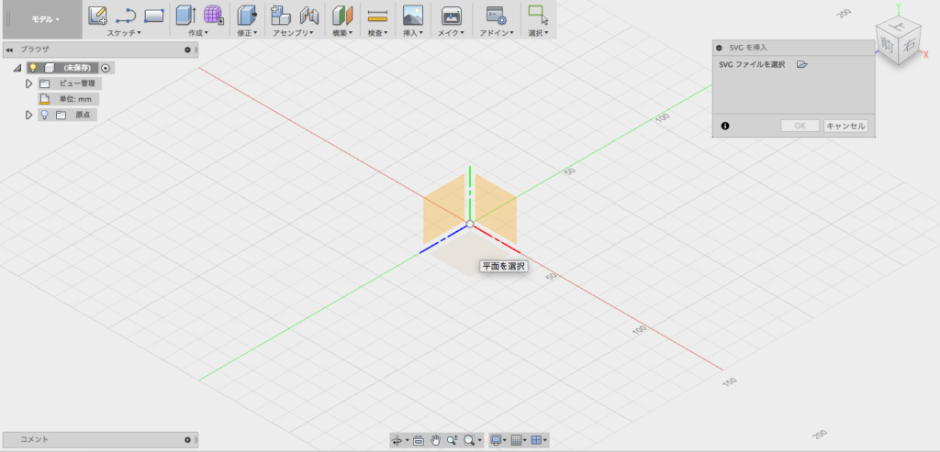
Task: Click the Grid and Snaps icon
Action: tap(516, 440)
